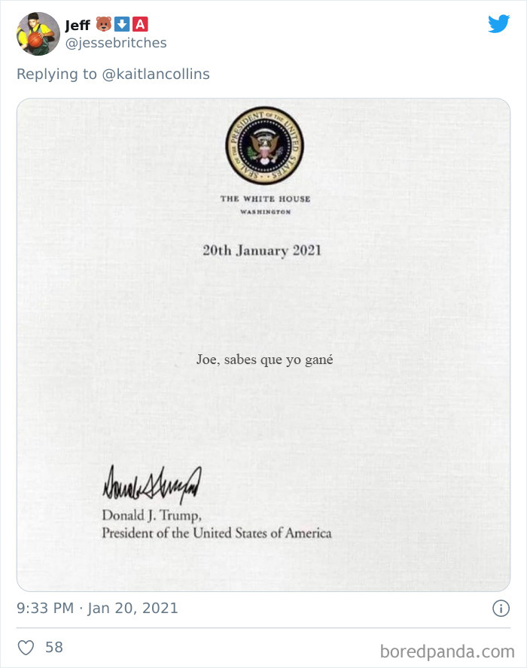Click the boredpanda.com watermark
Screen dimensions: 527x668
click(x=447, y=651)
